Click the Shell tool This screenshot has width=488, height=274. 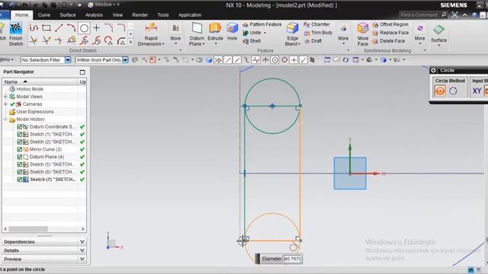pyautogui.click(x=252, y=41)
